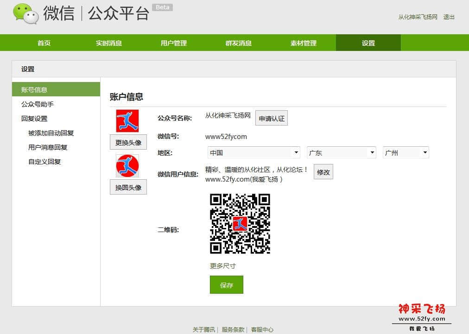Screen dimensions: 469x334
Task: Click the 公众号名称 value 从化神采飞扬网
Action: point(228,115)
